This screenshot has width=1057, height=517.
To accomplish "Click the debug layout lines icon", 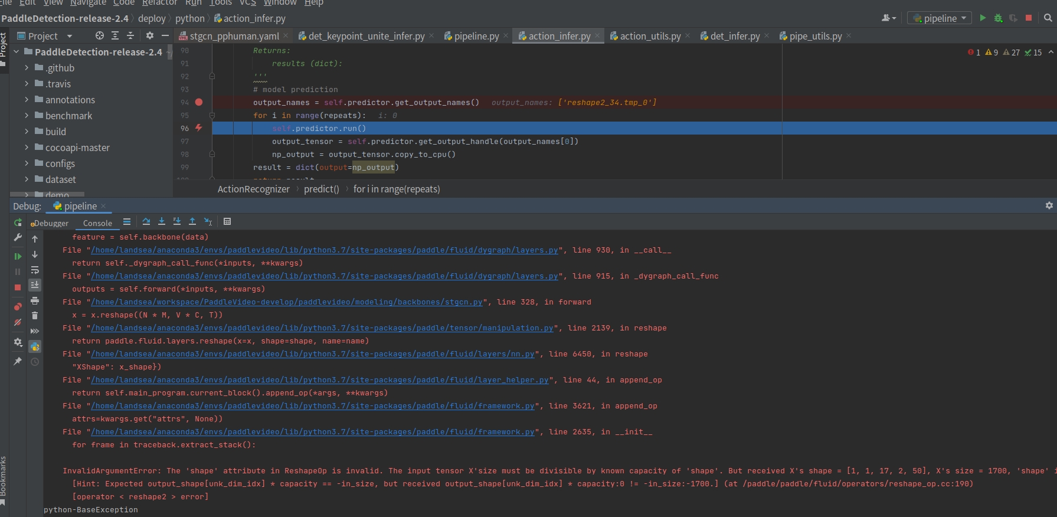I will pos(127,222).
